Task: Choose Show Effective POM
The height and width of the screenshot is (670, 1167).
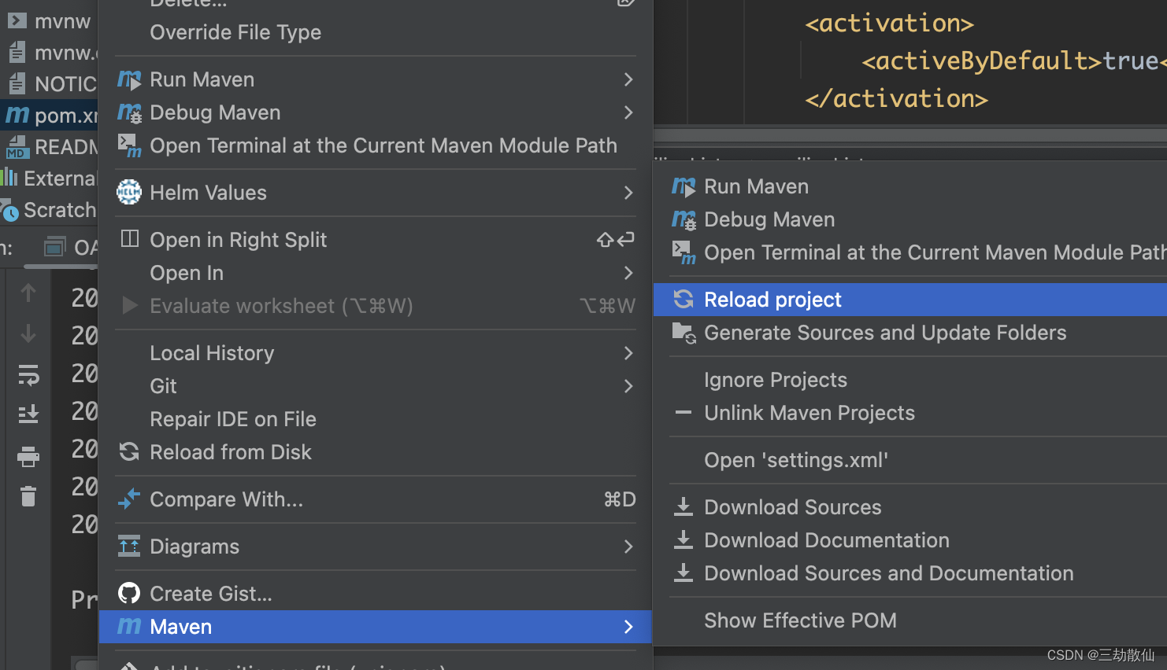Action: coord(800,620)
